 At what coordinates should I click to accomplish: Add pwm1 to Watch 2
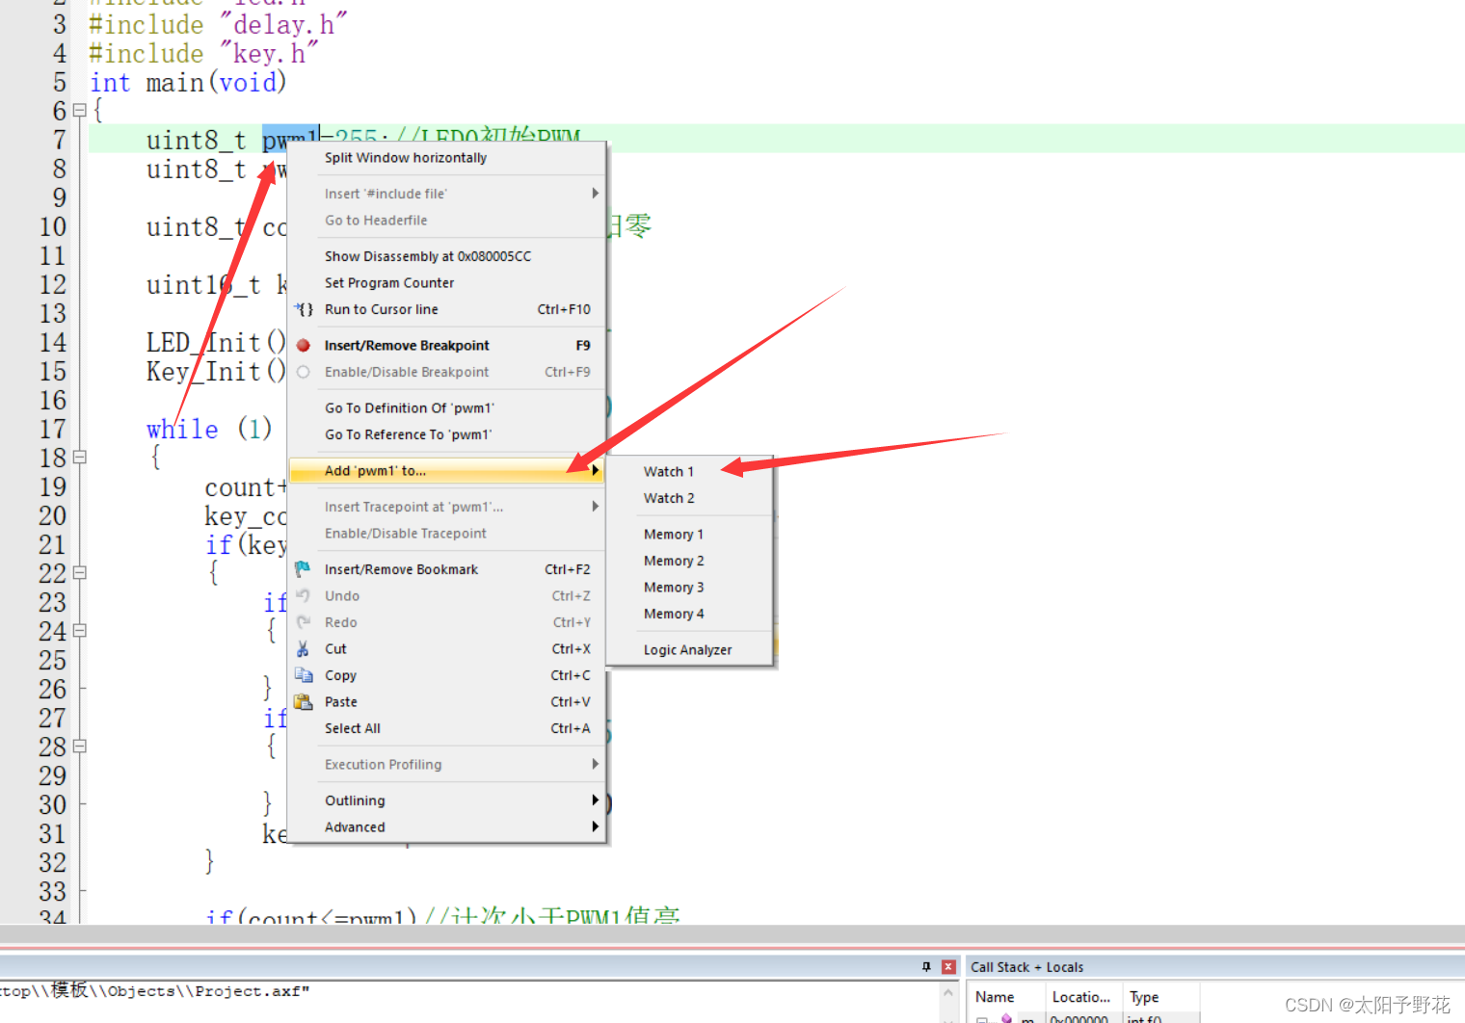coord(689,498)
